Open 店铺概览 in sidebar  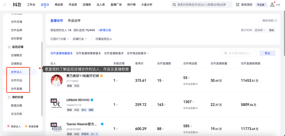click(17, 55)
